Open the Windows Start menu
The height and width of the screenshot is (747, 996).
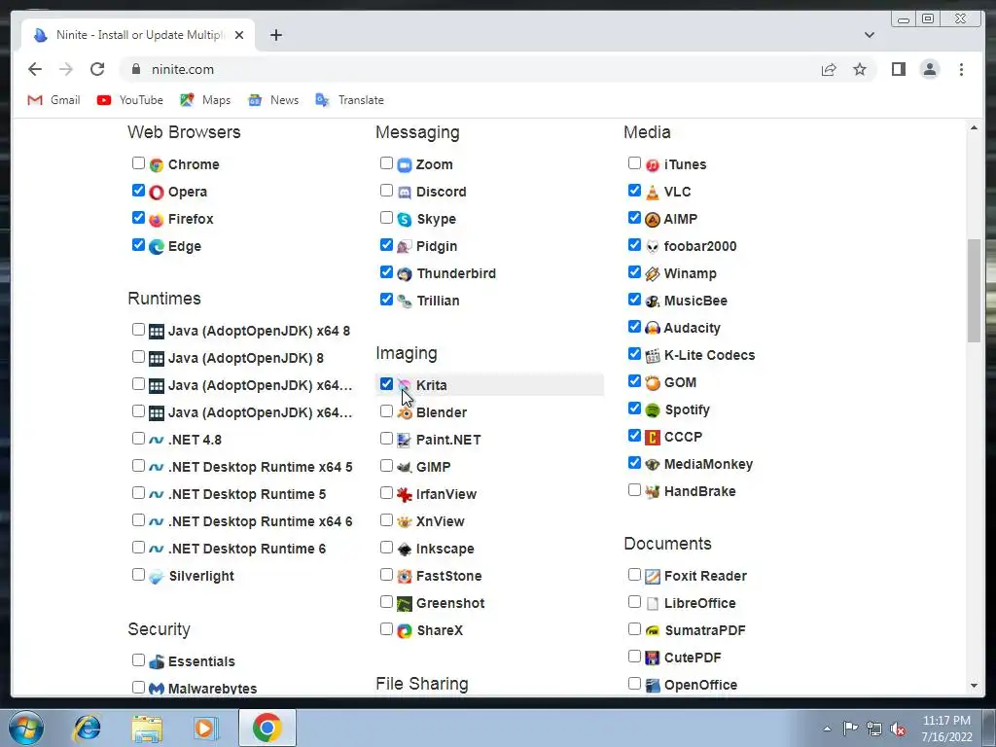pyautogui.click(x=26, y=728)
